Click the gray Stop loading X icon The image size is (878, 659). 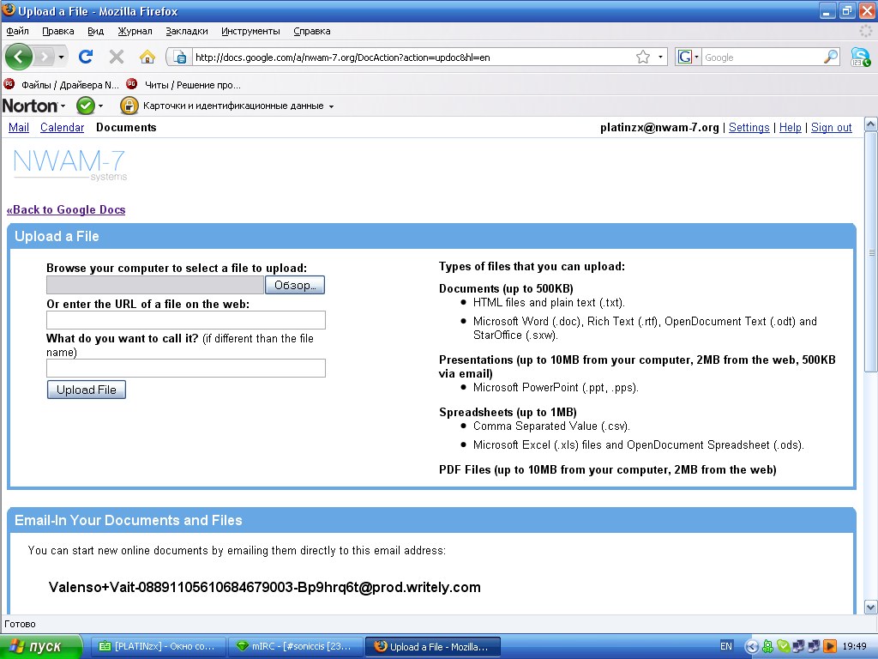117,57
